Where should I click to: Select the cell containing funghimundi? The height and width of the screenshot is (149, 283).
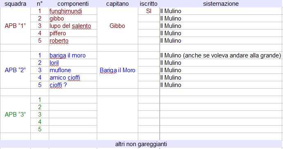tap(73, 11)
